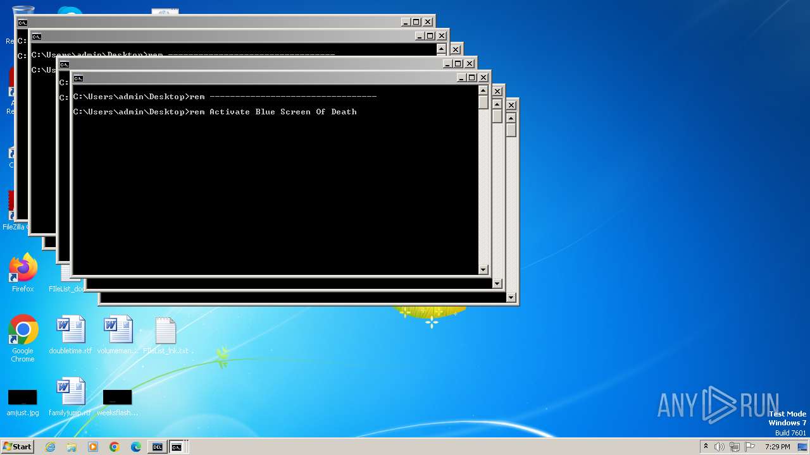Launch Windows Media Player from the taskbar
The image size is (810, 455).
93,447
